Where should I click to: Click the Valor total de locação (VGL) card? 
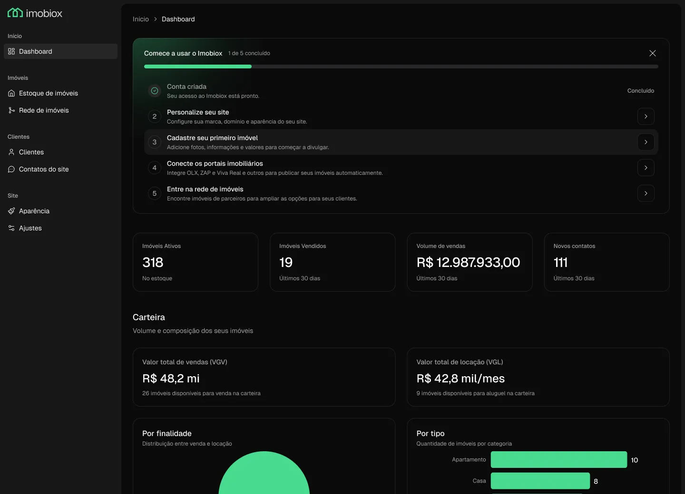pos(538,377)
